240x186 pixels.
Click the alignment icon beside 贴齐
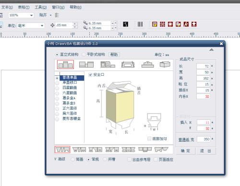[57, 15]
